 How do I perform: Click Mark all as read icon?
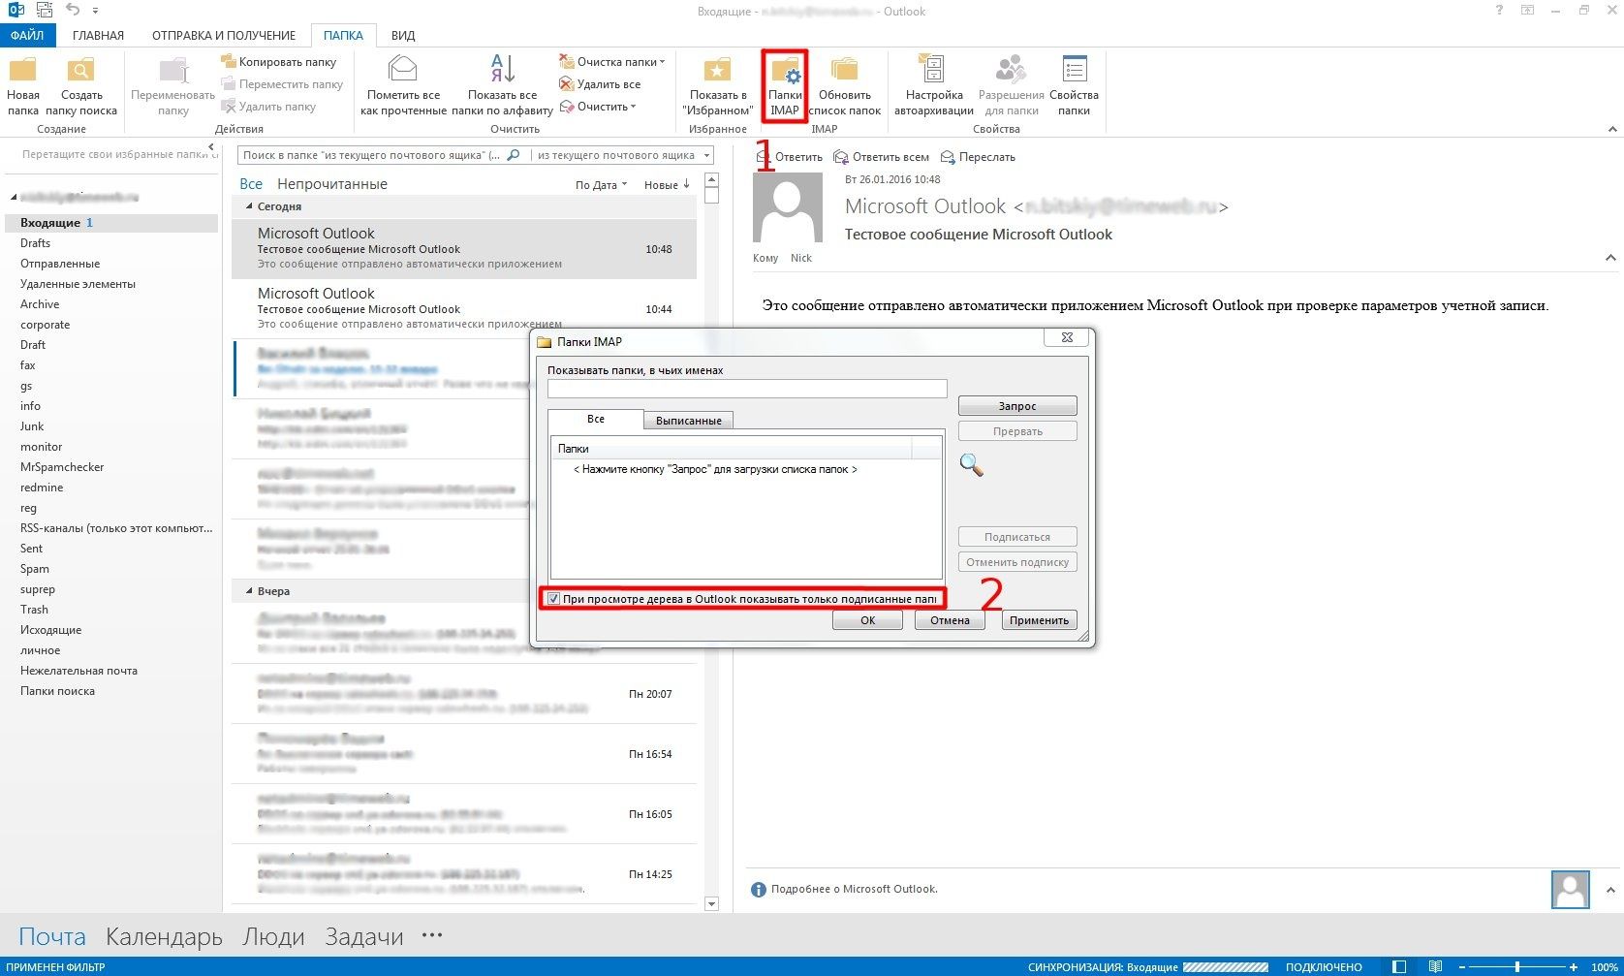point(403,71)
